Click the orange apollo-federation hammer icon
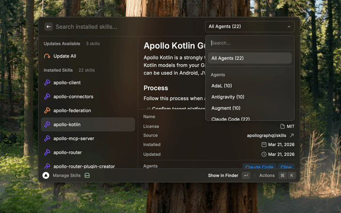The height and width of the screenshot is (213, 341). [47, 111]
